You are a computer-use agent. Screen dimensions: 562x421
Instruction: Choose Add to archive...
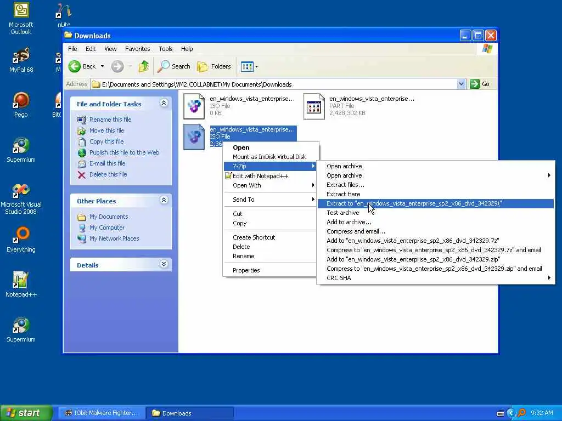[436, 222]
